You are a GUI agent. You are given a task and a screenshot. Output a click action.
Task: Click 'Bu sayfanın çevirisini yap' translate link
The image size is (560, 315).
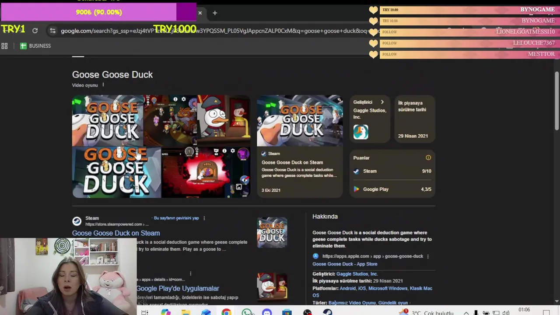coord(176,218)
